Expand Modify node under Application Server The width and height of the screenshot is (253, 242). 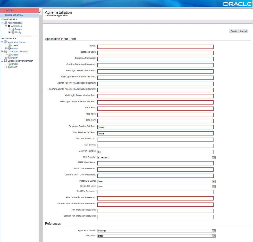(x=6, y=49)
